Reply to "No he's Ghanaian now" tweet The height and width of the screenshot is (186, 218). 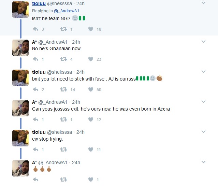[x=35, y=59]
